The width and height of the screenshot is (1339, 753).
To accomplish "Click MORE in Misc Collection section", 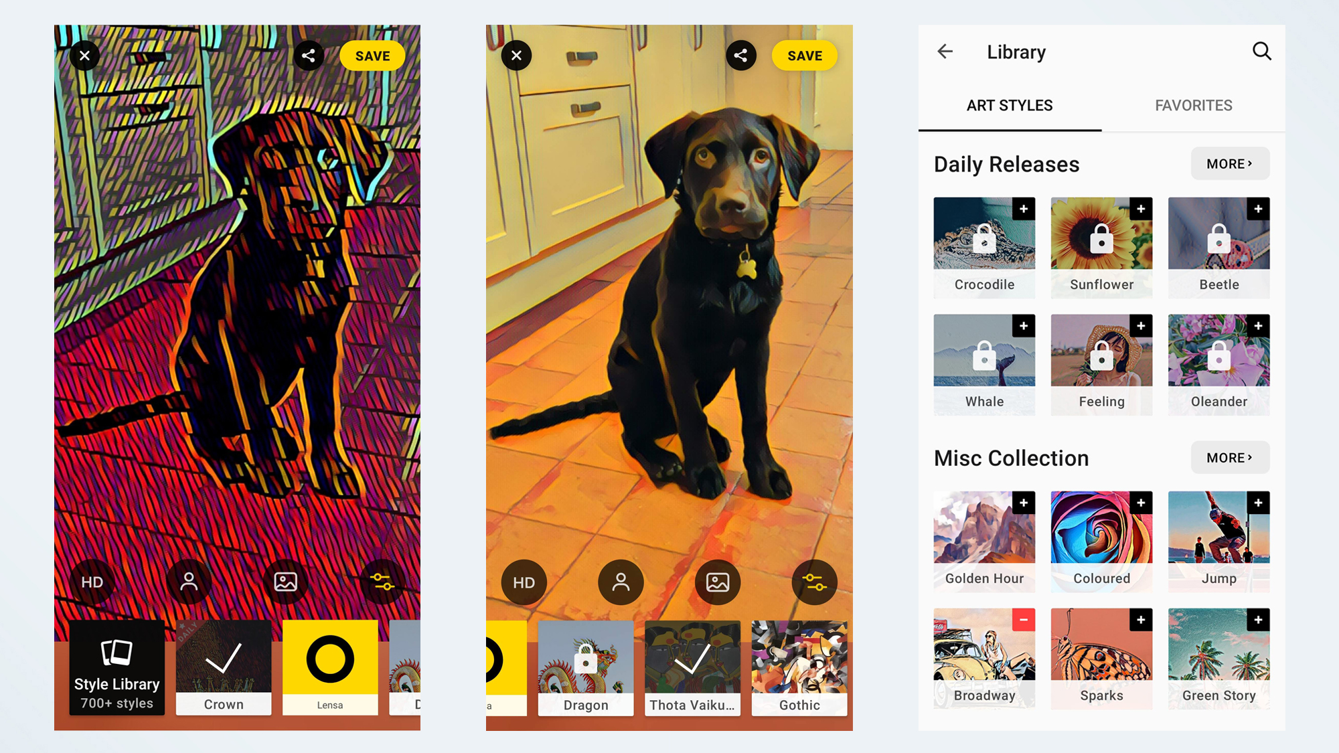I will point(1230,457).
